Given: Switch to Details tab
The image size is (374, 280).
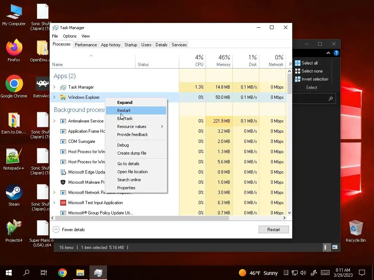Looking at the screenshot, I should pyautogui.click(x=161, y=45).
